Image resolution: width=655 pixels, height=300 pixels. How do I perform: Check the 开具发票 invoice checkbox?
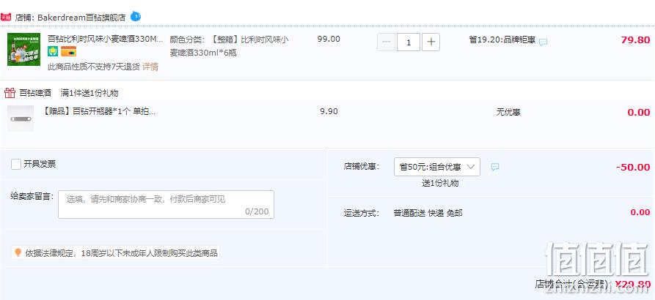[x=16, y=164]
